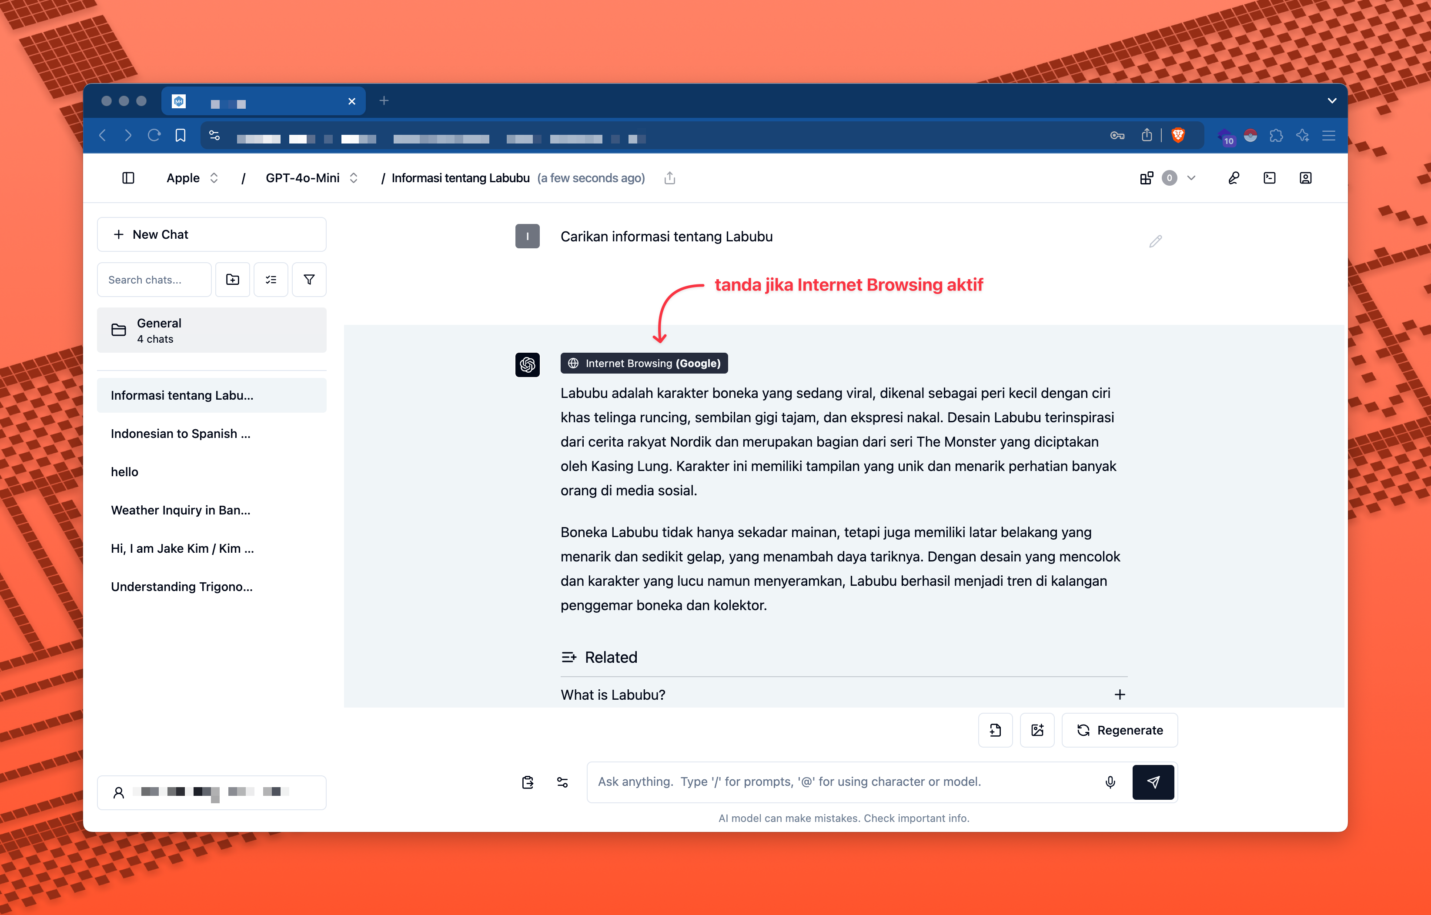1431x915 pixels.
Task: Expand the plugin count chevron
Action: 1191,178
